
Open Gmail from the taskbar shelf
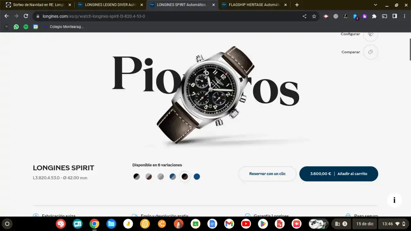click(229, 224)
